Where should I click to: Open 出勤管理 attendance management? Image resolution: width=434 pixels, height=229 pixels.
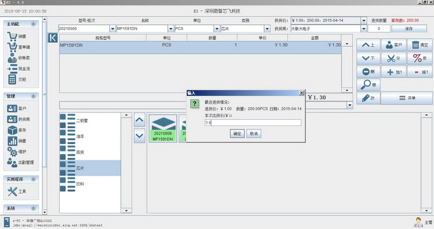coord(20,162)
